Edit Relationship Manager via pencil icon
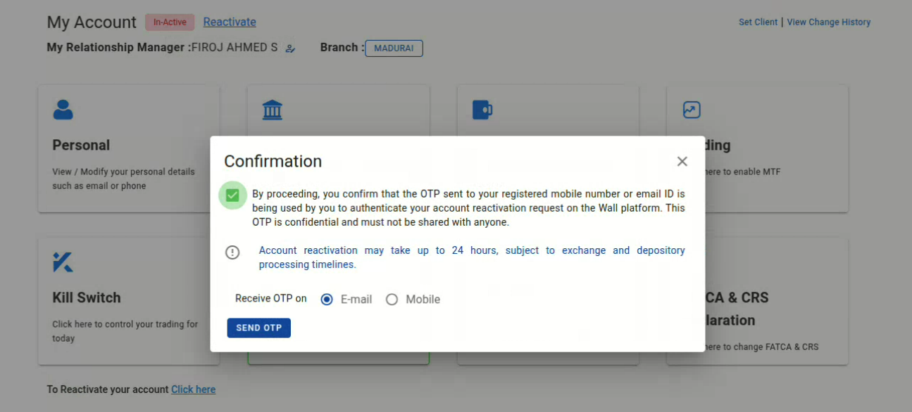This screenshot has width=912, height=412. [290, 49]
